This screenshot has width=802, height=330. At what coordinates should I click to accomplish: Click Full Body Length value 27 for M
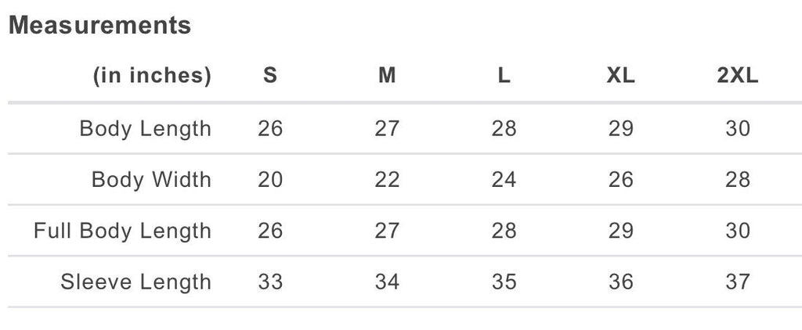click(387, 231)
